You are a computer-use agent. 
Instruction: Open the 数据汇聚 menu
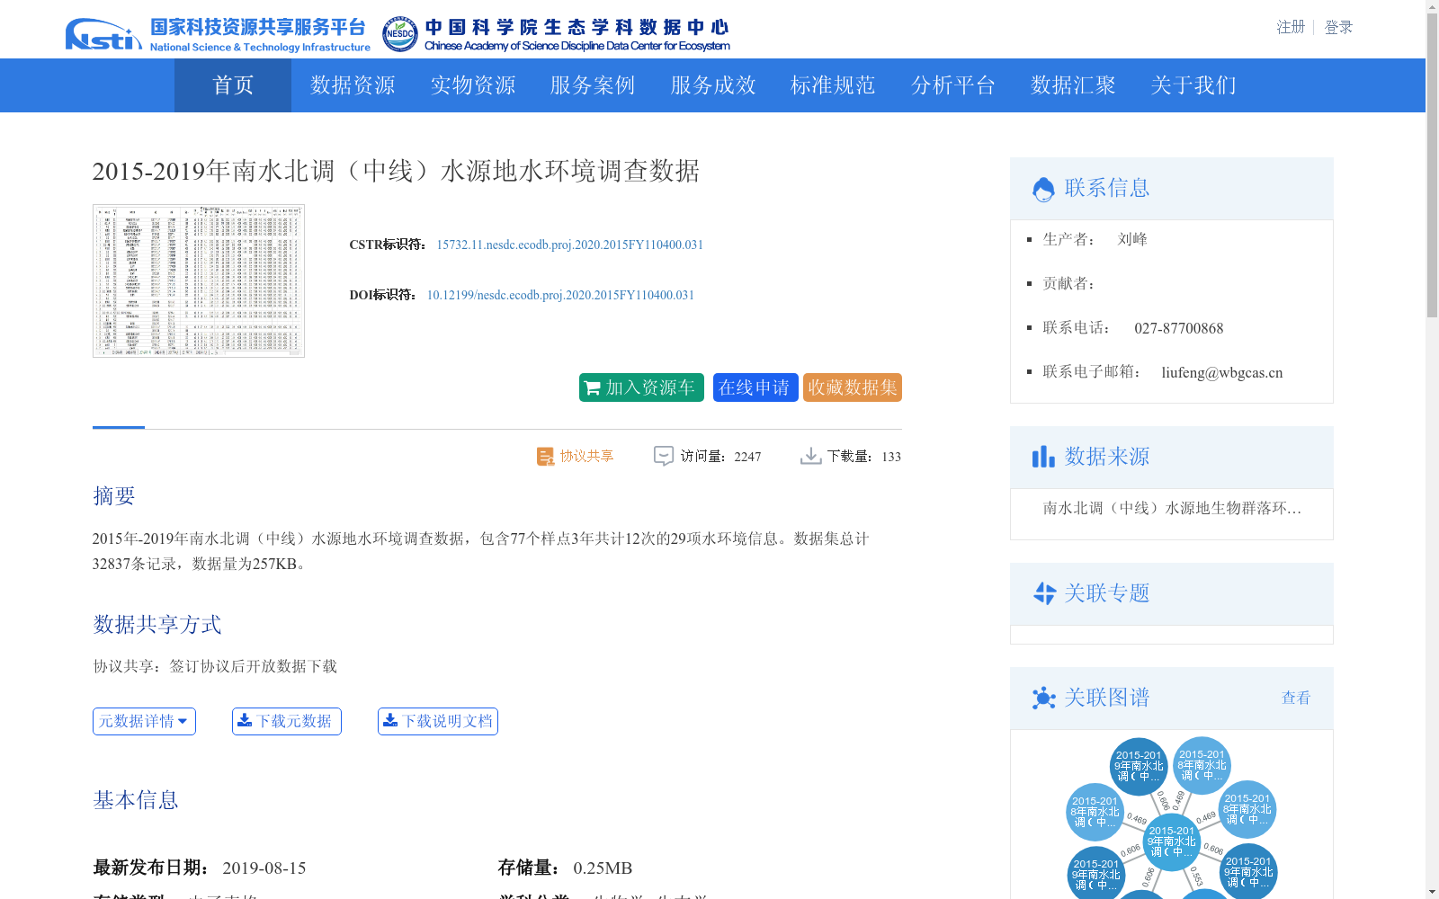click(x=1073, y=85)
